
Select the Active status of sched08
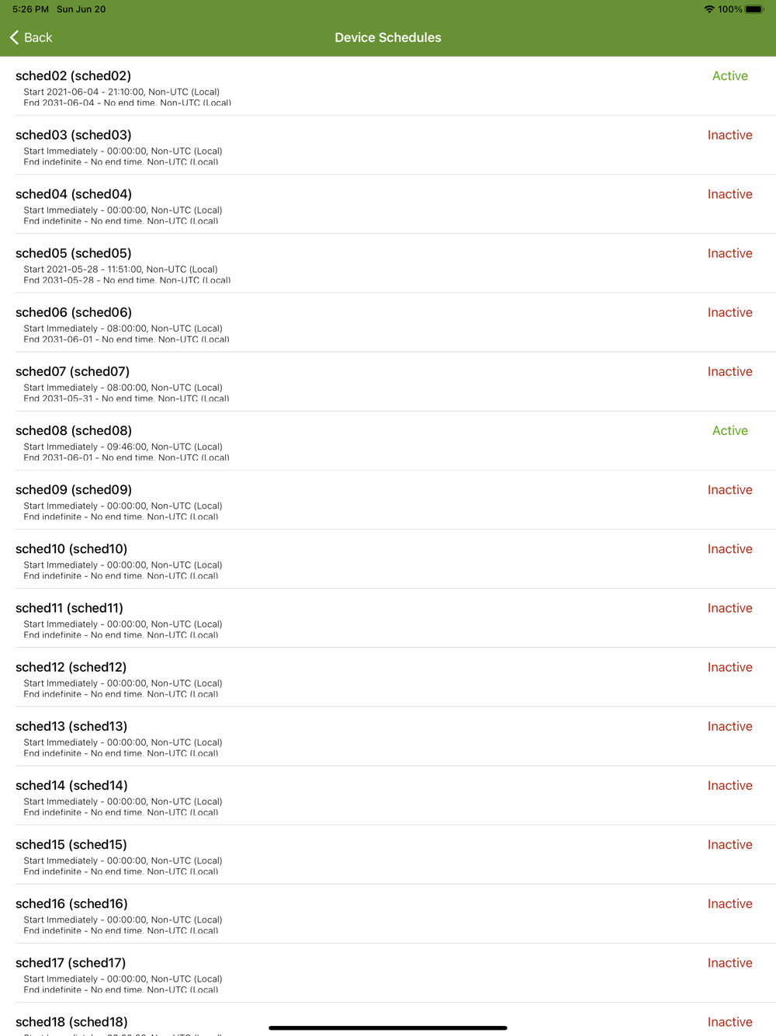(730, 431)
